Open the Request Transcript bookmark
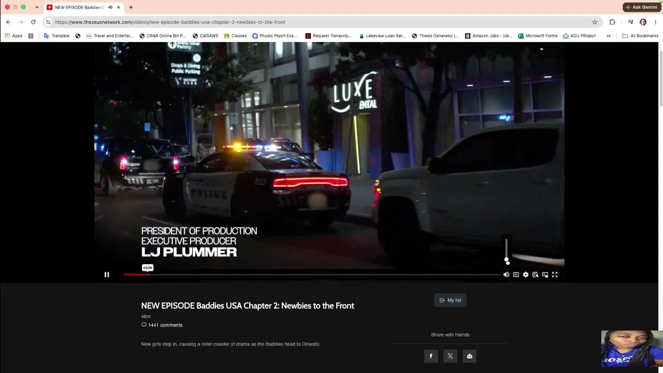This screenshot has width=663, height=373. click(328, 36)
